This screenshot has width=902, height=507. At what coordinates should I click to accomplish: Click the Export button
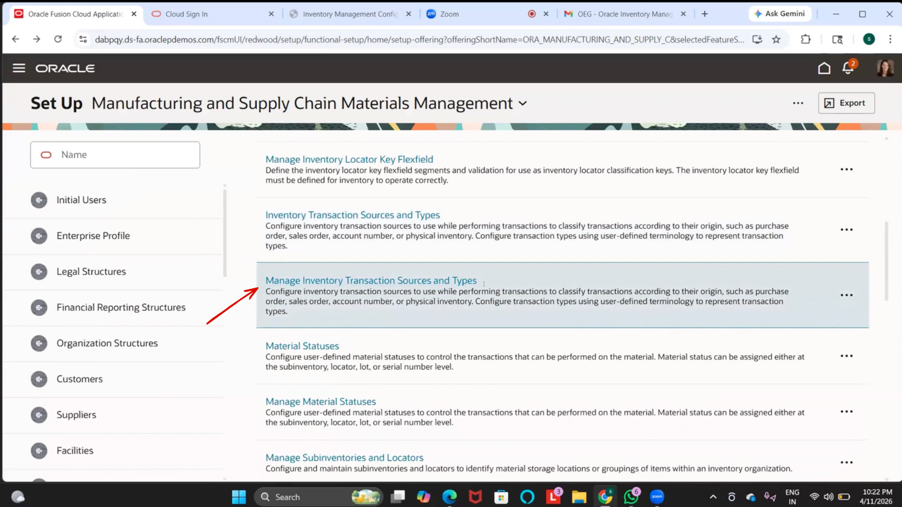(846, 103)
